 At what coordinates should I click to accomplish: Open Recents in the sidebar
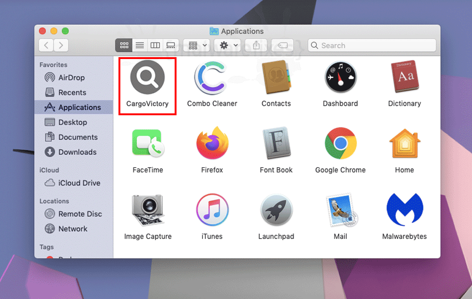tap(74, 93)
